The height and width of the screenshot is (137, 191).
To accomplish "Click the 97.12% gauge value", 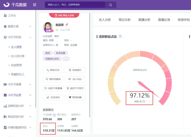I will [x=140, y=95].
